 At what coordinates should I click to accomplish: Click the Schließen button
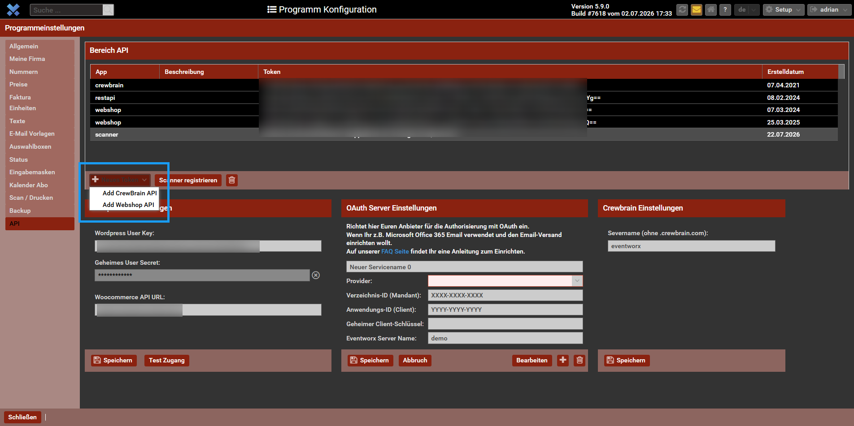click(x=22, y=417)
